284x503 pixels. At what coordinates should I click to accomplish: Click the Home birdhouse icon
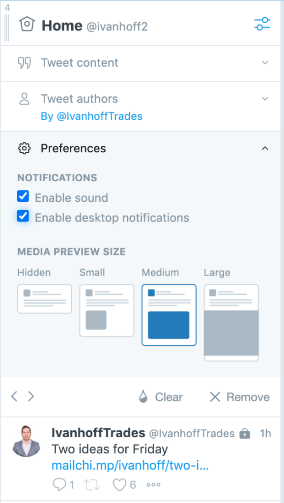point(27,24)
